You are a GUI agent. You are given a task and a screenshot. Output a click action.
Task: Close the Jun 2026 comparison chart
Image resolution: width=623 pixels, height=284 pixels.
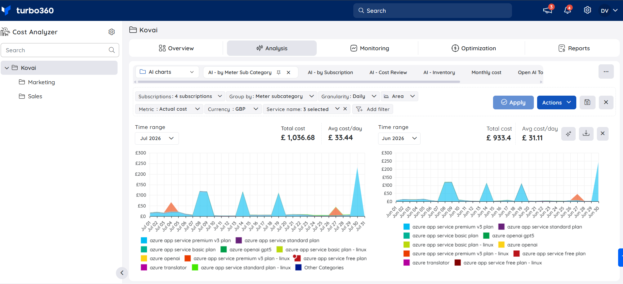pos(603,134)
